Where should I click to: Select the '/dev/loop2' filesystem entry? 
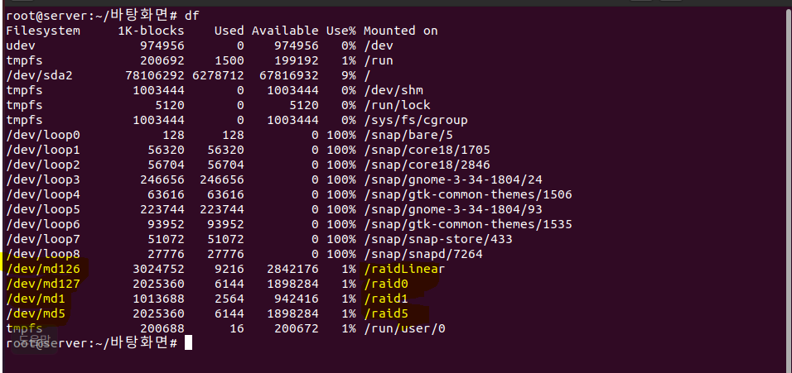43,165
